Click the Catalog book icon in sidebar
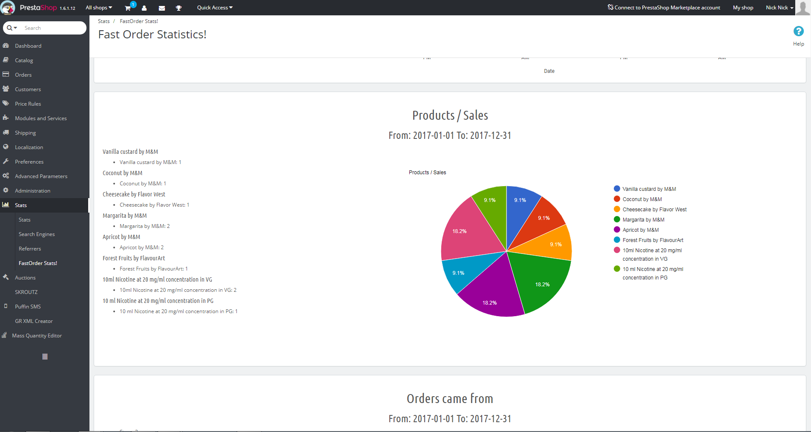This screenshot has height=432, width=811. pyautogui.click(x=6, y=60)
